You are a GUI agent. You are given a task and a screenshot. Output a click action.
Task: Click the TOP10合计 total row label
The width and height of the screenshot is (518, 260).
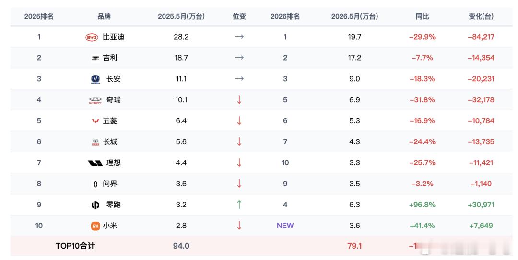[x=75, y=246]
